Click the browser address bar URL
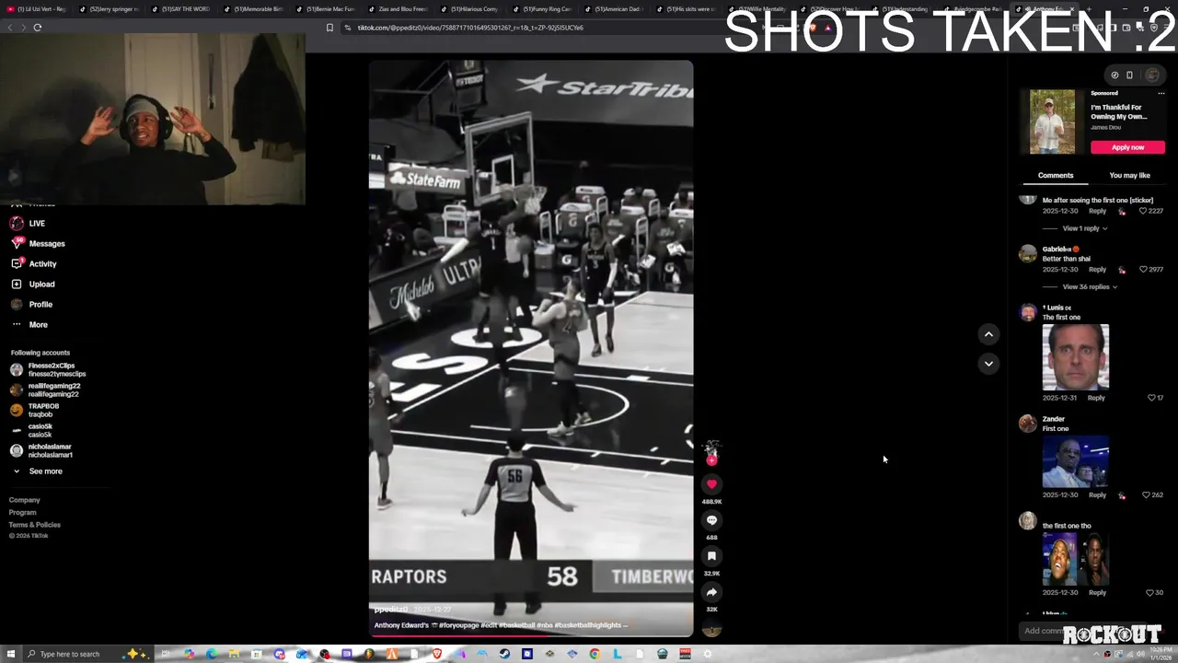 click(470, 28)
